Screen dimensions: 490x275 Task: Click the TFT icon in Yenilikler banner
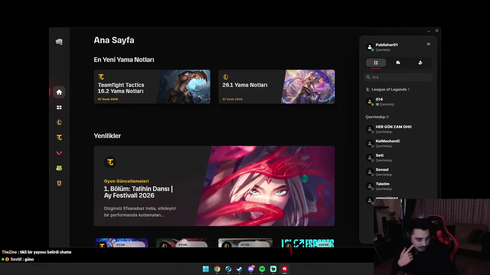click(x=110, y=162)
